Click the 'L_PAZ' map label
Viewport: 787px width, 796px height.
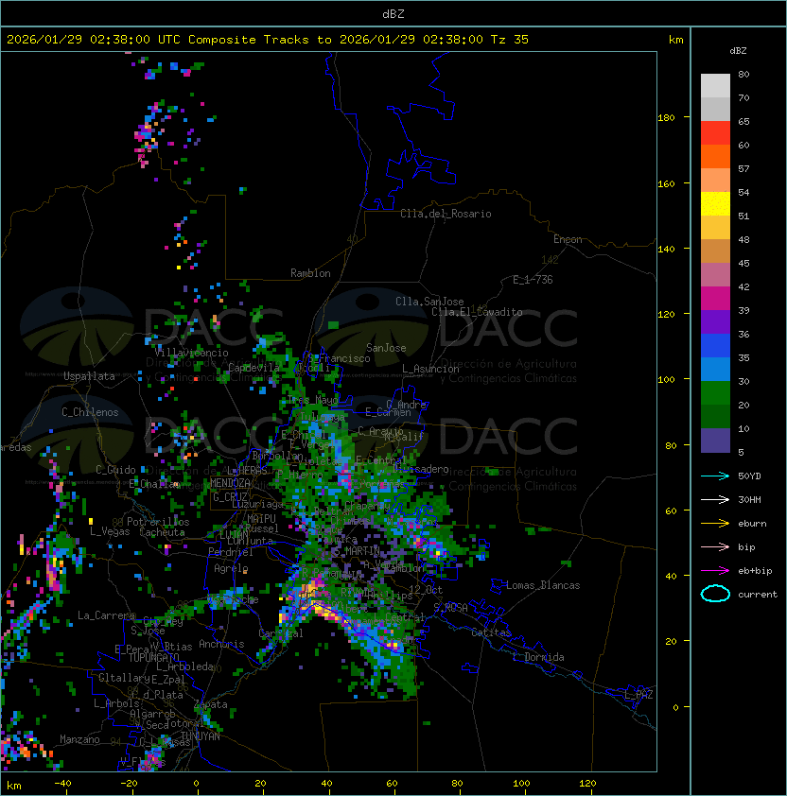tap(638, 695)
